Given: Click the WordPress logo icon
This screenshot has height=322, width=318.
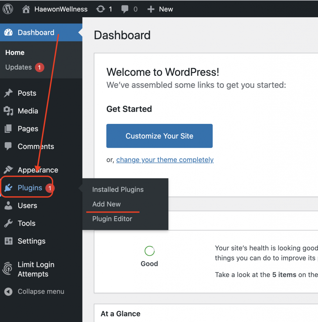Looking at the screenshot, I should [8, 9].
